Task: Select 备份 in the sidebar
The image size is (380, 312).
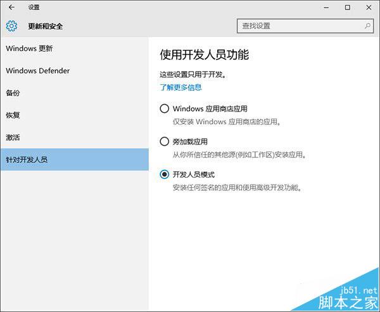Action: (x=74, y=93)
